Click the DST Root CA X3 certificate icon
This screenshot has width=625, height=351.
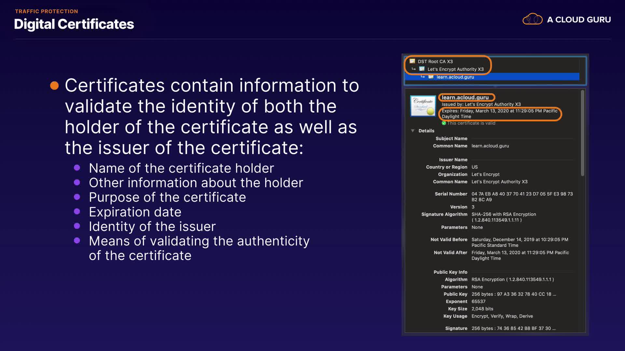click(412, 61)
